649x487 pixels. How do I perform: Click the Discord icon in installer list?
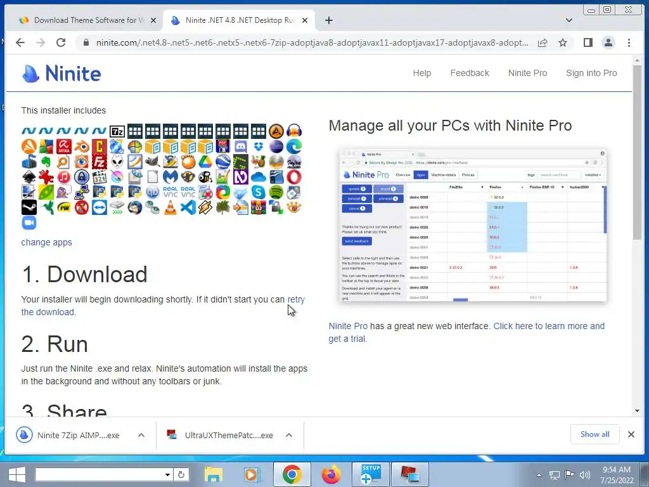pyautogui.click(x=240, y=146)
